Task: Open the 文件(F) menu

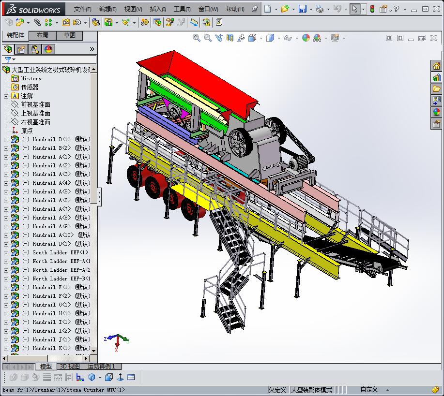Action: tap(82, 9)
